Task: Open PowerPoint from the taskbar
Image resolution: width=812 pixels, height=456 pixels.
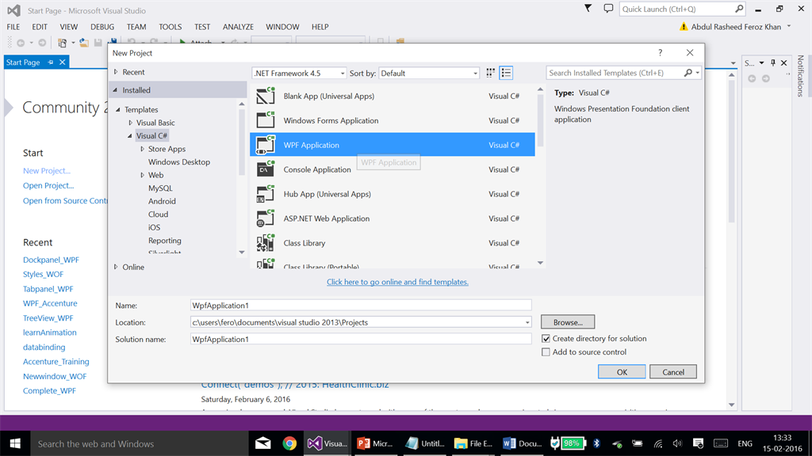Action: (375, 443)
